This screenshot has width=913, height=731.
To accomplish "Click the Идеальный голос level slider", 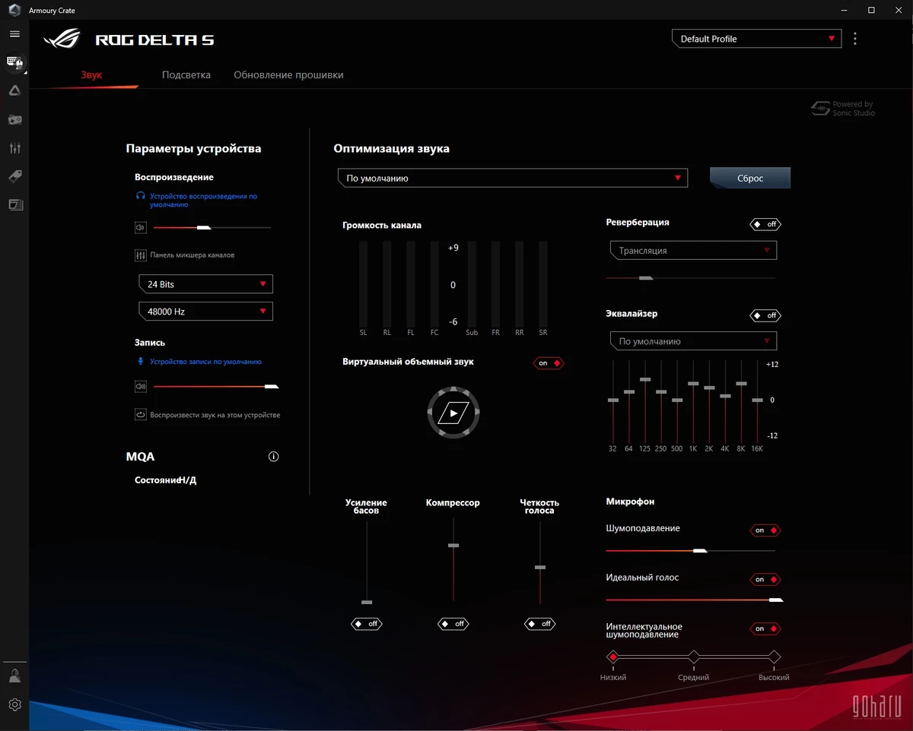I will click(x=694, y=600).
